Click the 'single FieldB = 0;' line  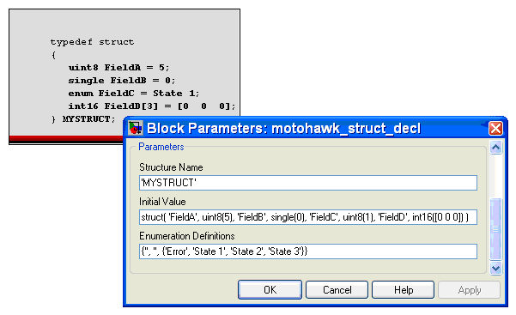(x=122, y=81)
